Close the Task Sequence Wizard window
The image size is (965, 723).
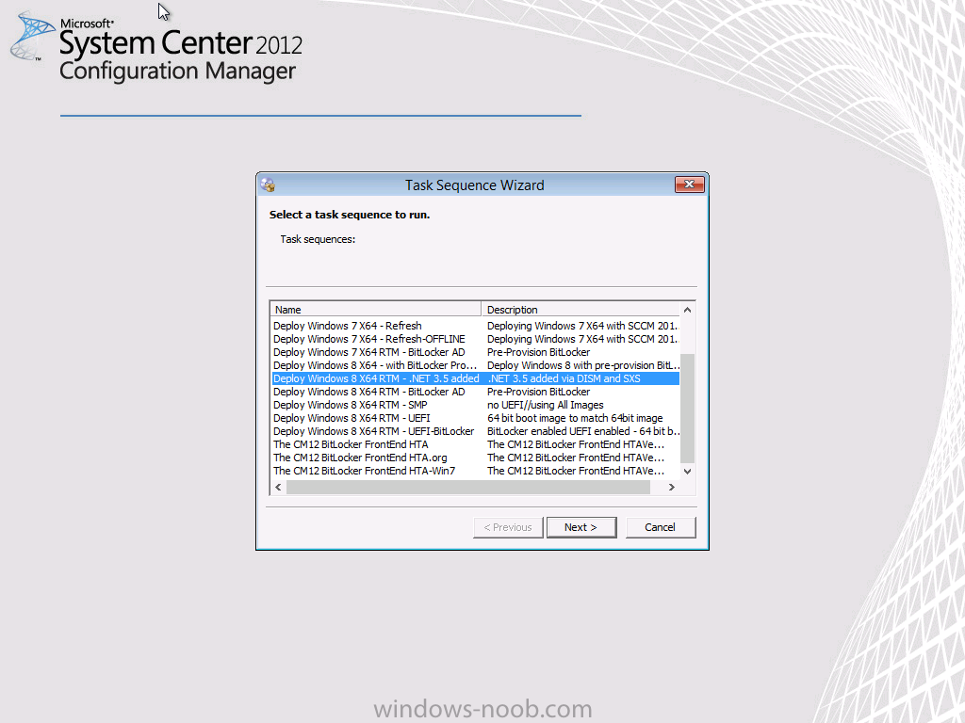coord(689,185)
